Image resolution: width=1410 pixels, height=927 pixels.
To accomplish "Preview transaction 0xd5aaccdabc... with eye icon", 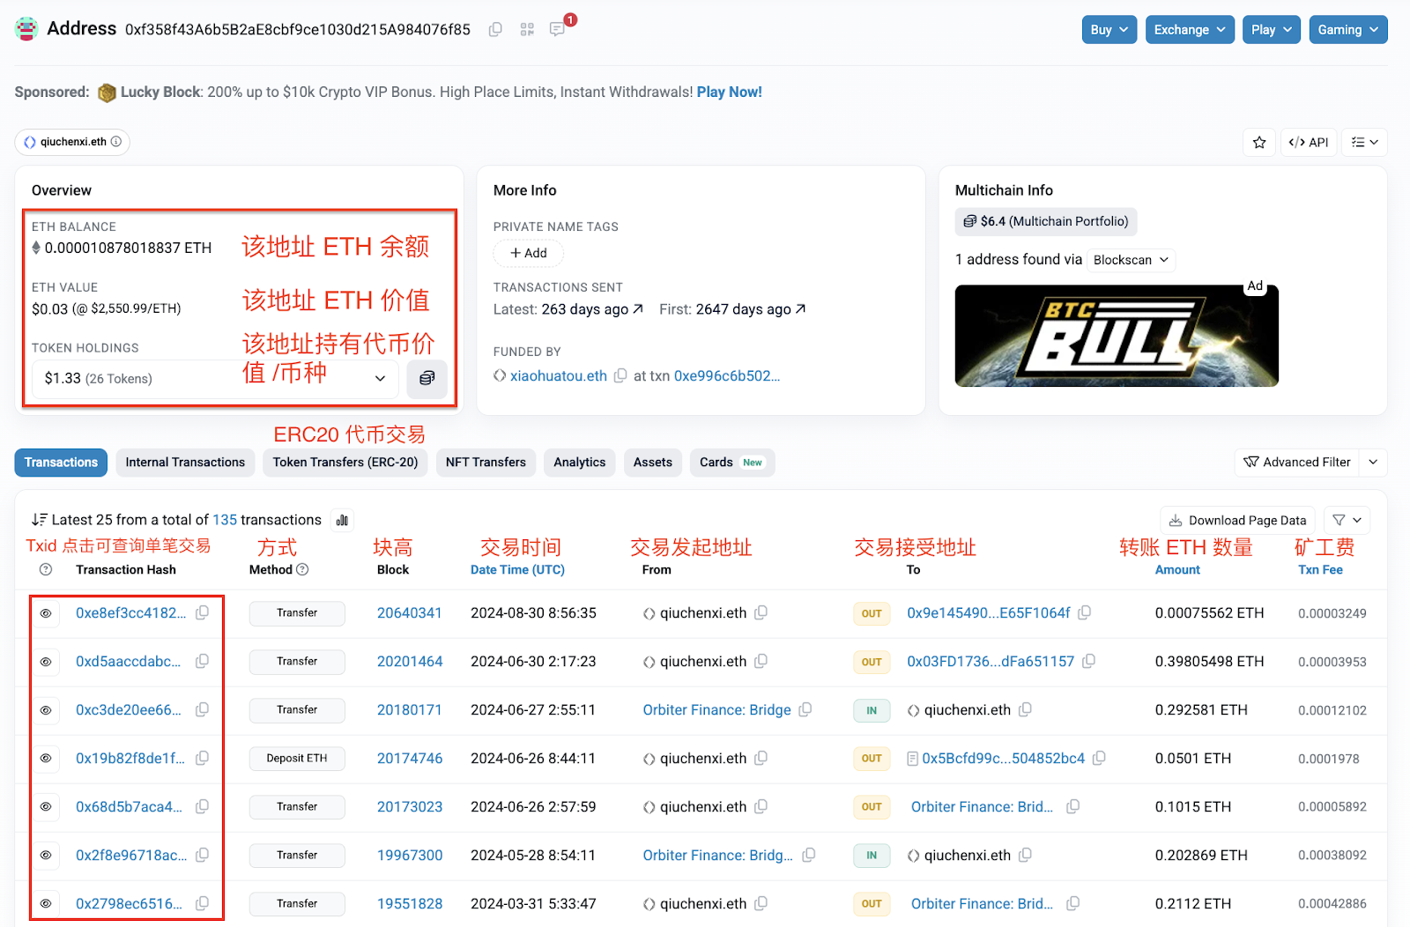I will pos(46,662).
